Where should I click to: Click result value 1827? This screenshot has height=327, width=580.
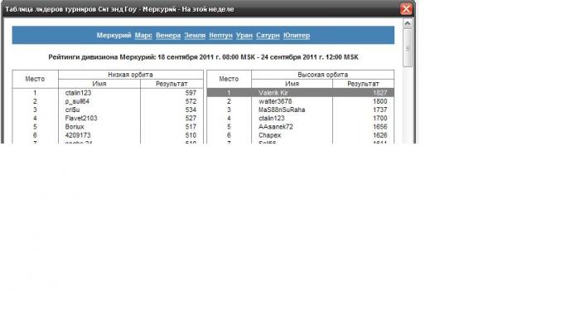tap(379, 93)
